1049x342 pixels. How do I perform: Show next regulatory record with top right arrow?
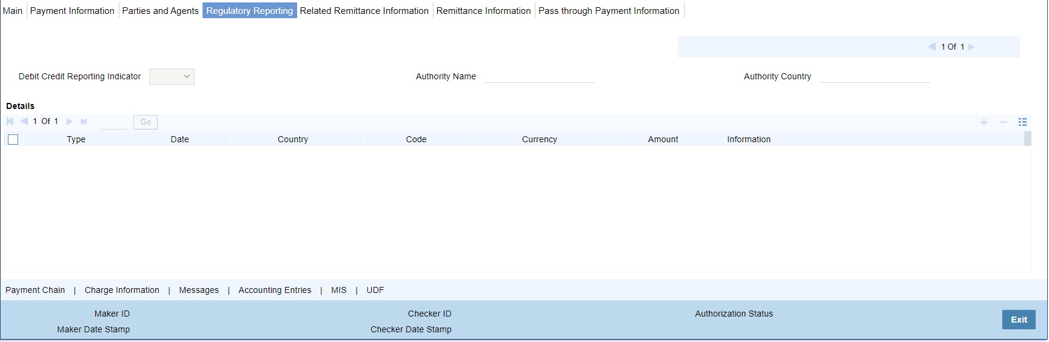(971, 47)
